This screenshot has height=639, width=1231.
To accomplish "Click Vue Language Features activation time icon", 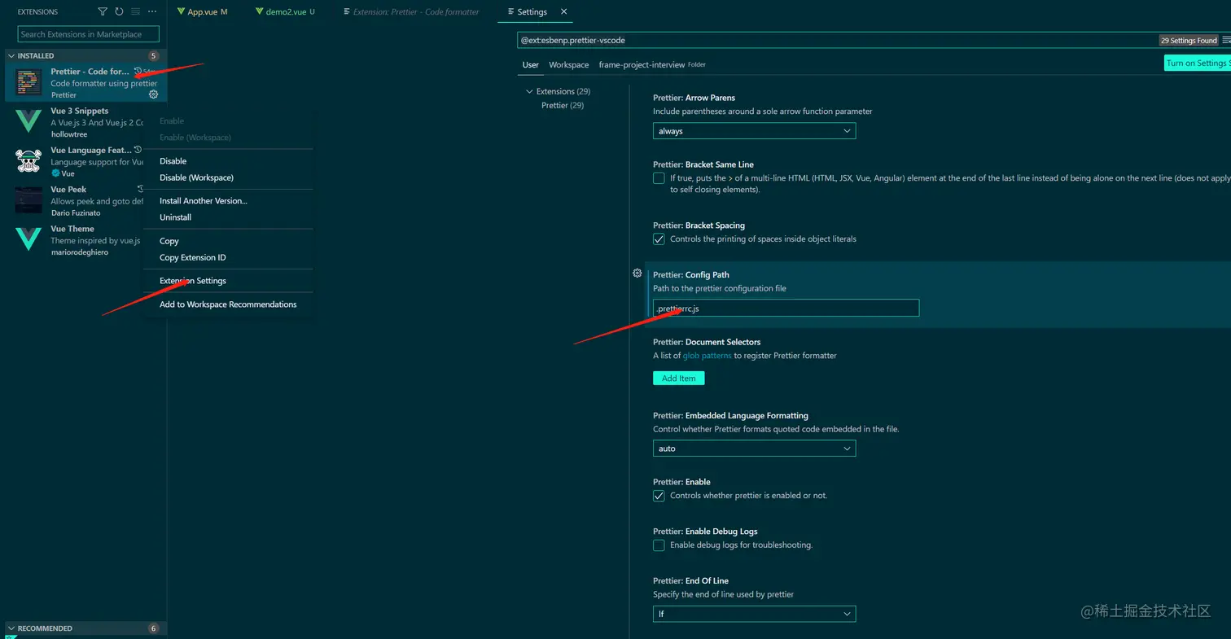I will pyautogui.click(x=138, y=150).
